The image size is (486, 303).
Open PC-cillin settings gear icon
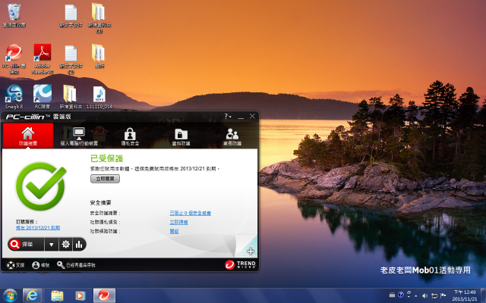pyautogui.click(x=65, y=245)
